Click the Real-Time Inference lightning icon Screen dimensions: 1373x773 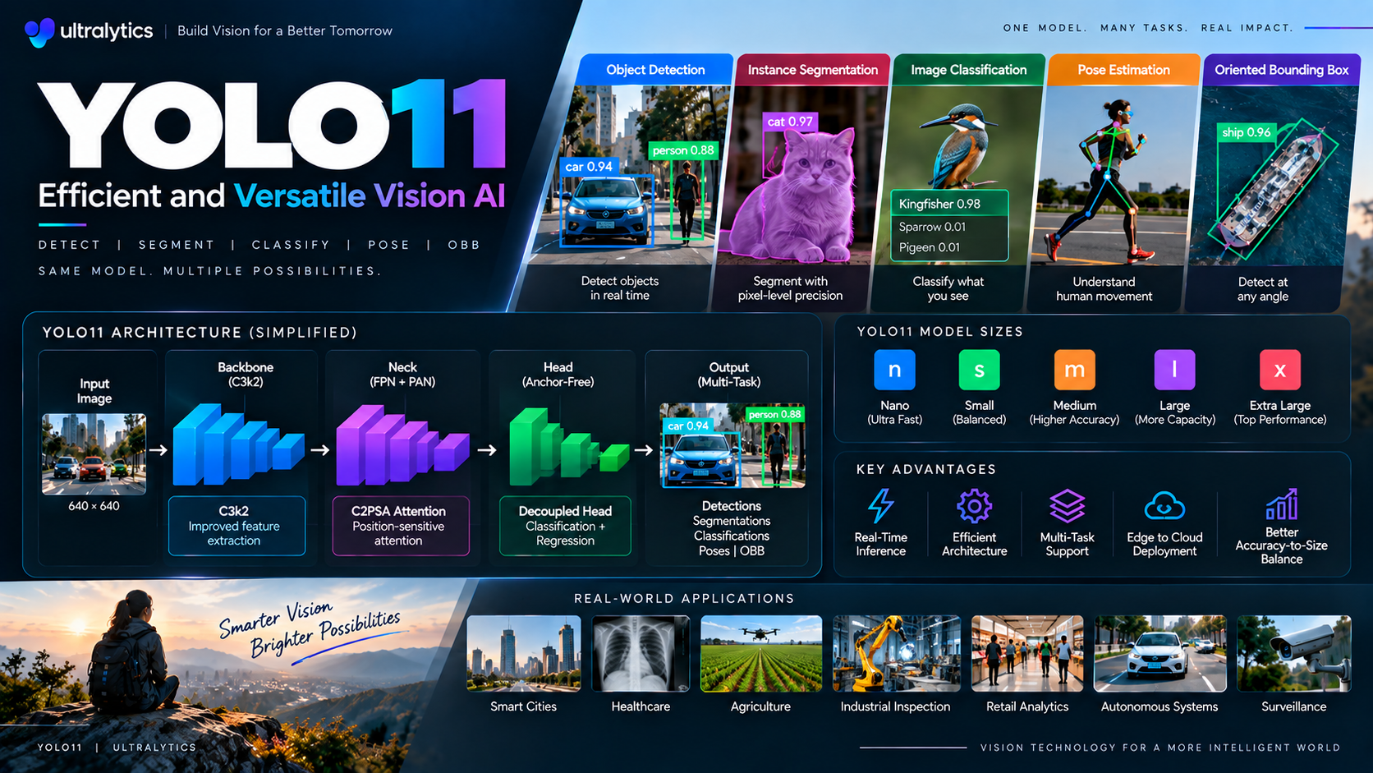point(881,506)
